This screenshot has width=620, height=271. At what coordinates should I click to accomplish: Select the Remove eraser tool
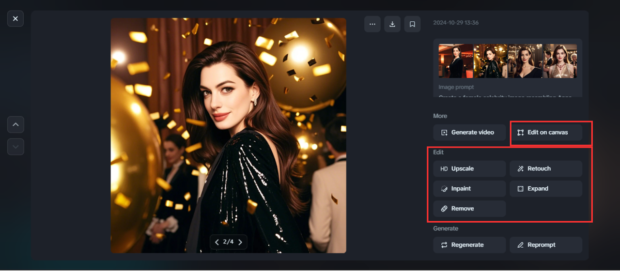tap(469, 209)
